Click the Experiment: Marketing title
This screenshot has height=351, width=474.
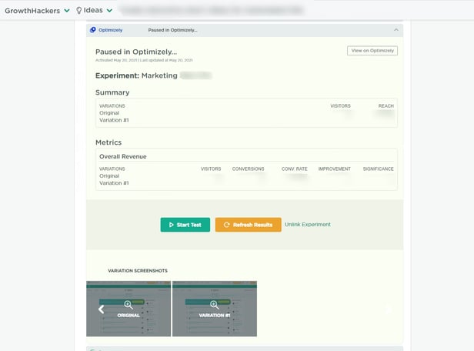tap(136, 75)
